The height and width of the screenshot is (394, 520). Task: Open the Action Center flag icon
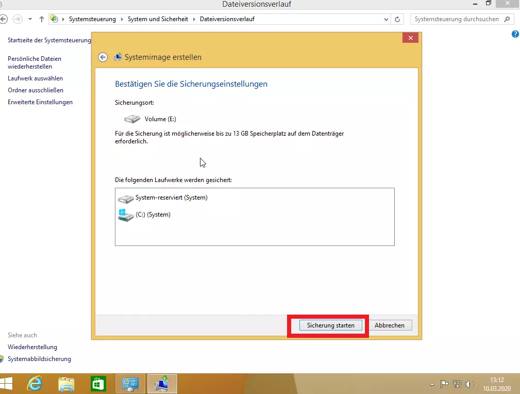(444, 384)
